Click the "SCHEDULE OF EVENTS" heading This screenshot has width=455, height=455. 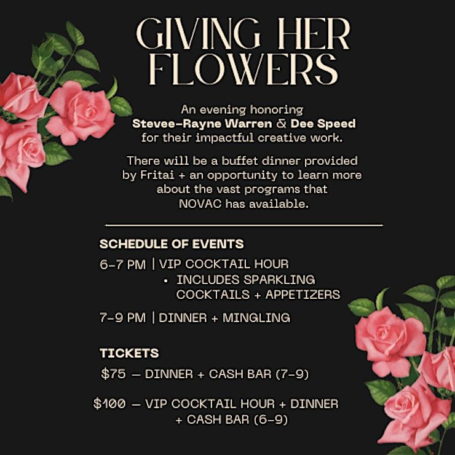click(172, 244)
